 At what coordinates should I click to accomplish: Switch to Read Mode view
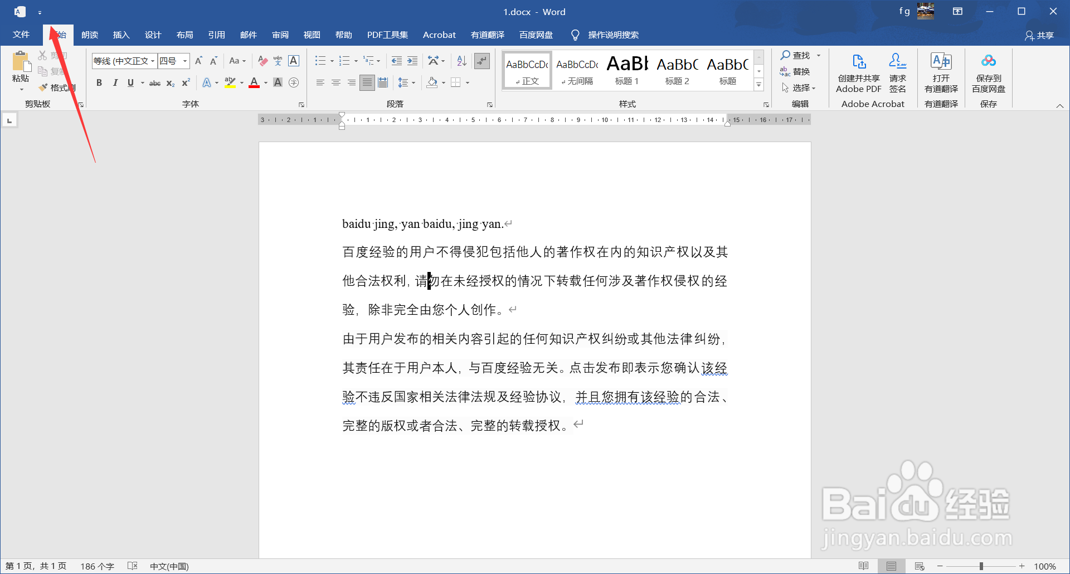tap(863, 566)
